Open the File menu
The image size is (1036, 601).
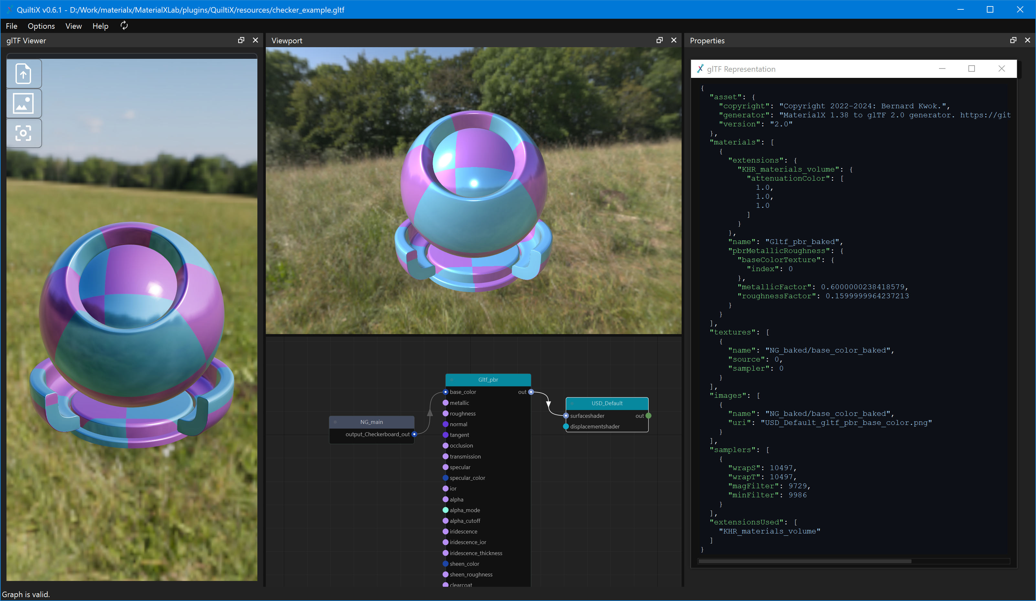click(12, 26)
